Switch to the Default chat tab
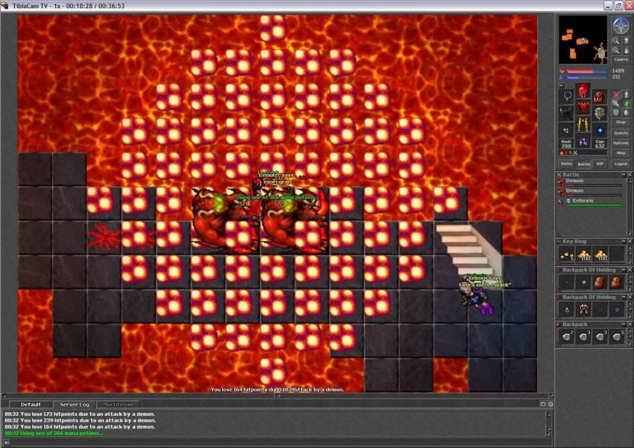The height and width of the screenshot is (448, 634). point(31,405)
